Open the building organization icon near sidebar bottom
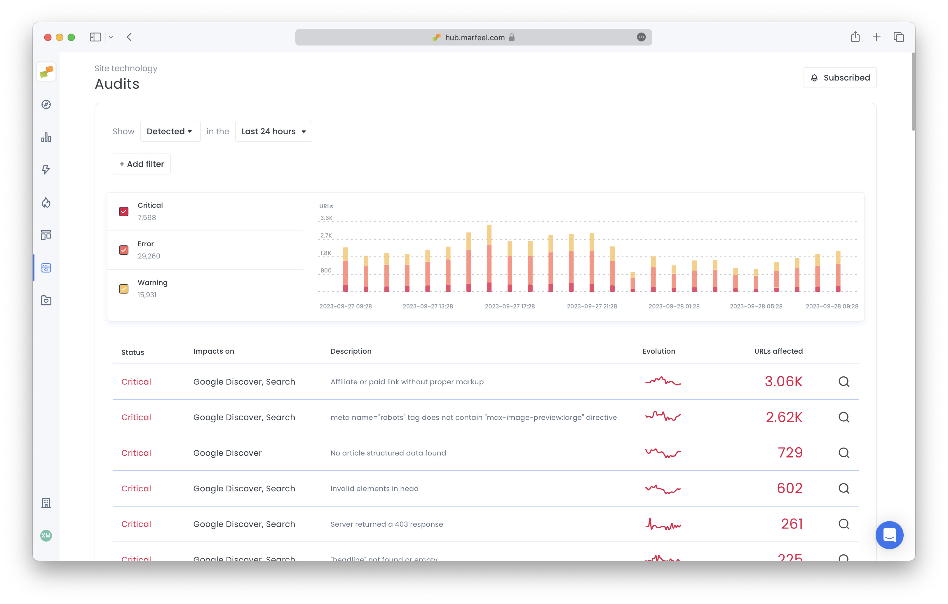Viewport: 948px width, 604px height. point(46,503)
